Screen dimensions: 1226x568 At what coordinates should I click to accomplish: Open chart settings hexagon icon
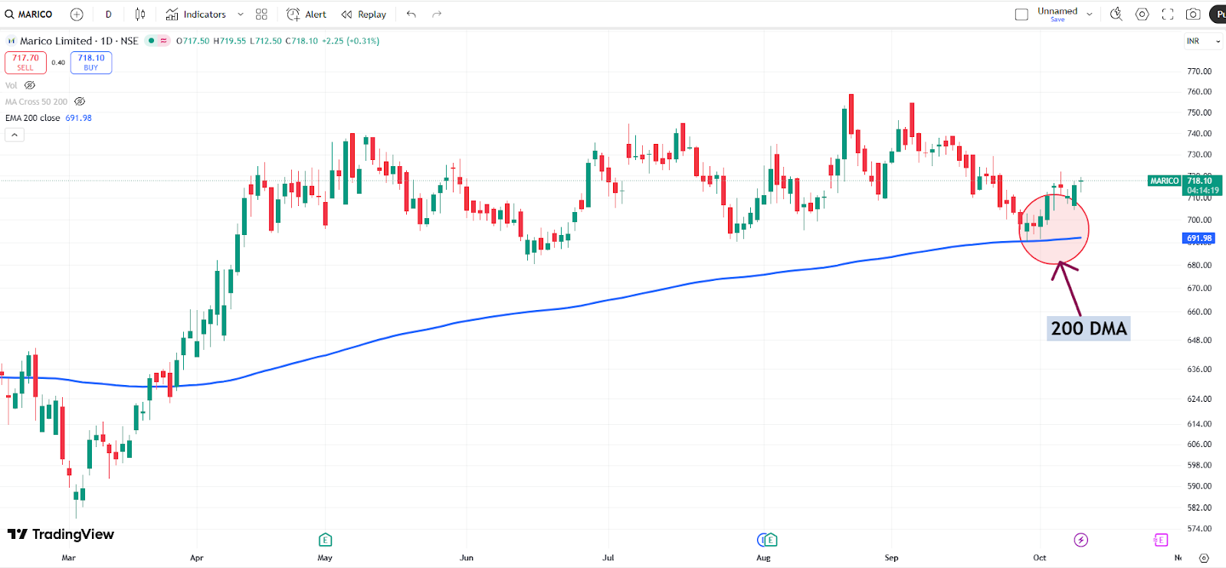coord(1142,15)
